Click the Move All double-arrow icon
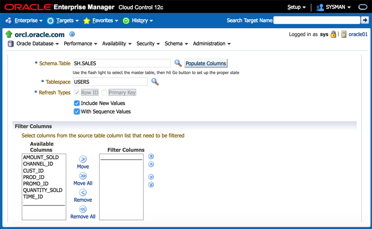 [x=83, y=176]
